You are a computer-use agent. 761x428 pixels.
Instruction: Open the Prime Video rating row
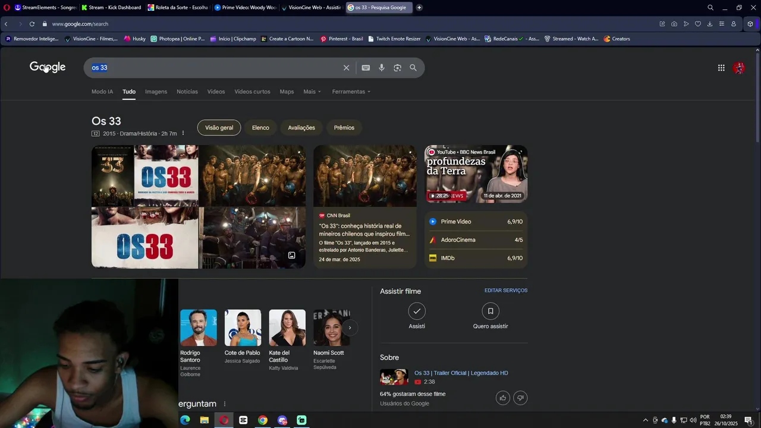pyautogui.click(x=476, y=222)
